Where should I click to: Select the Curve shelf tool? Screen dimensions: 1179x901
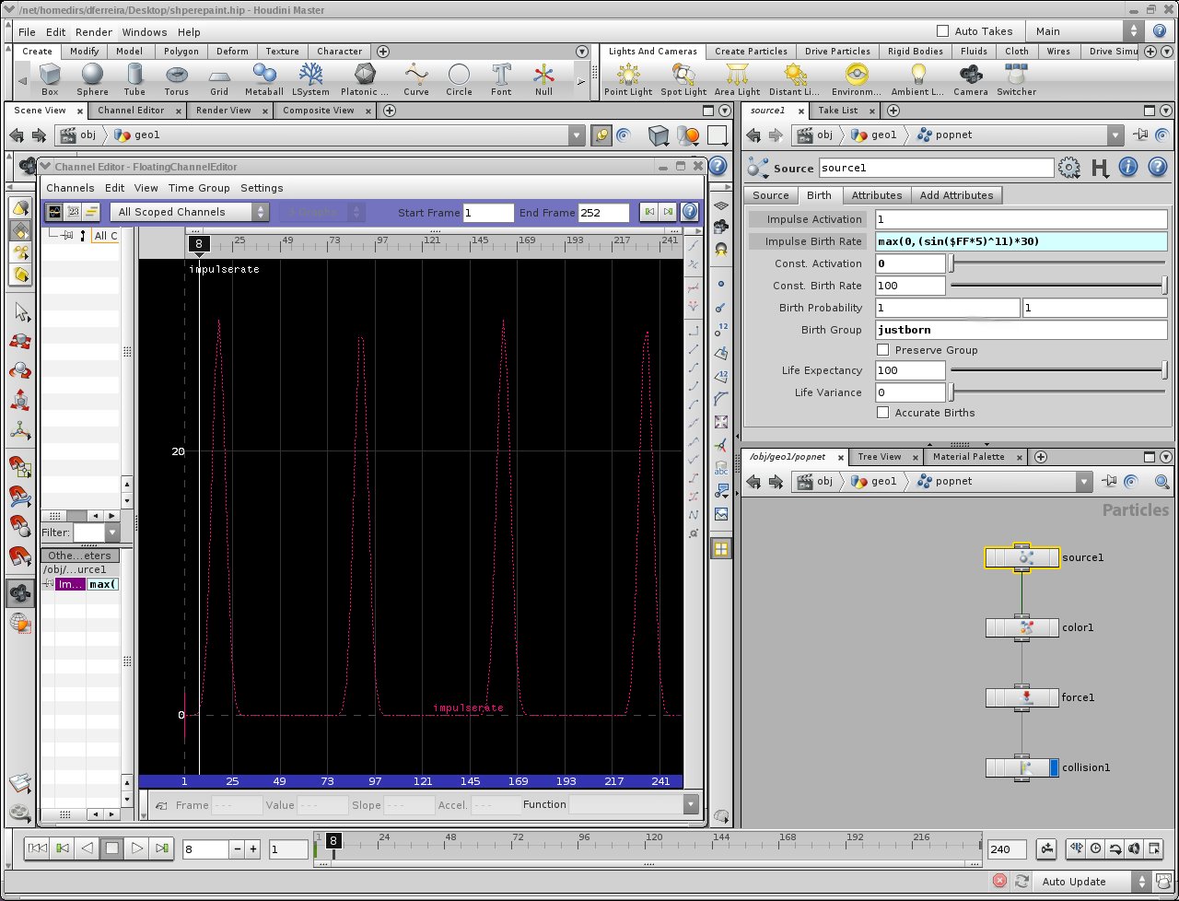pos(416,79)
